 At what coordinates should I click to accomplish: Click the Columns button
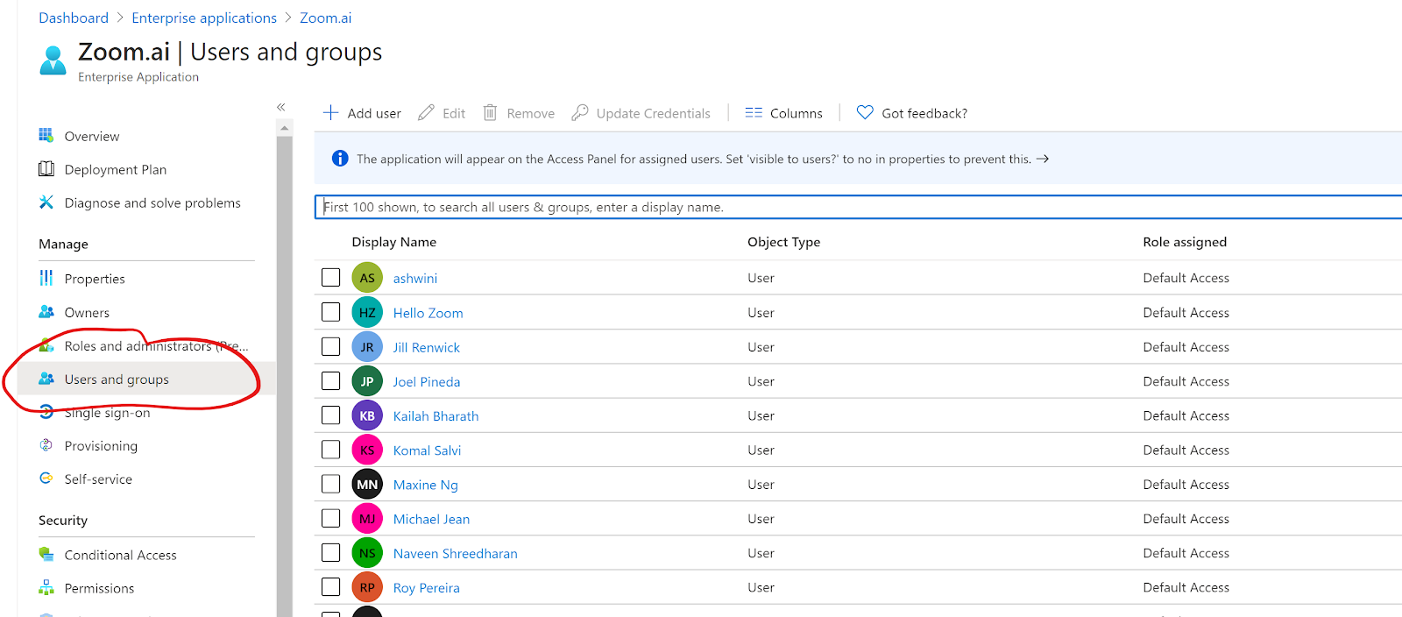click(783, 113)
